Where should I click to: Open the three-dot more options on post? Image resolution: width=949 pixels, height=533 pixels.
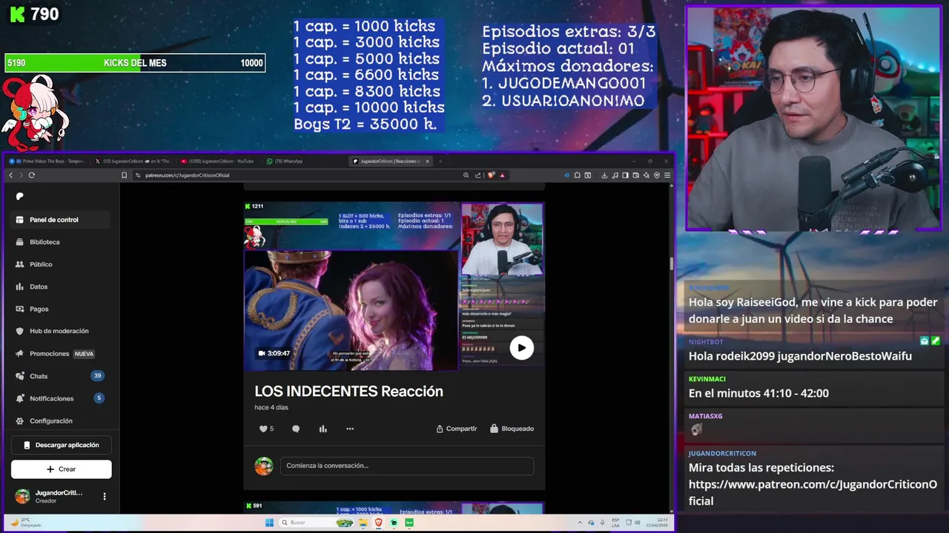(350, 429)
